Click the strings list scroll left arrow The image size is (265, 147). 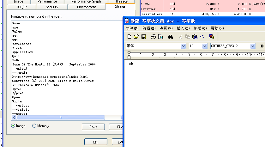point(14,117)
